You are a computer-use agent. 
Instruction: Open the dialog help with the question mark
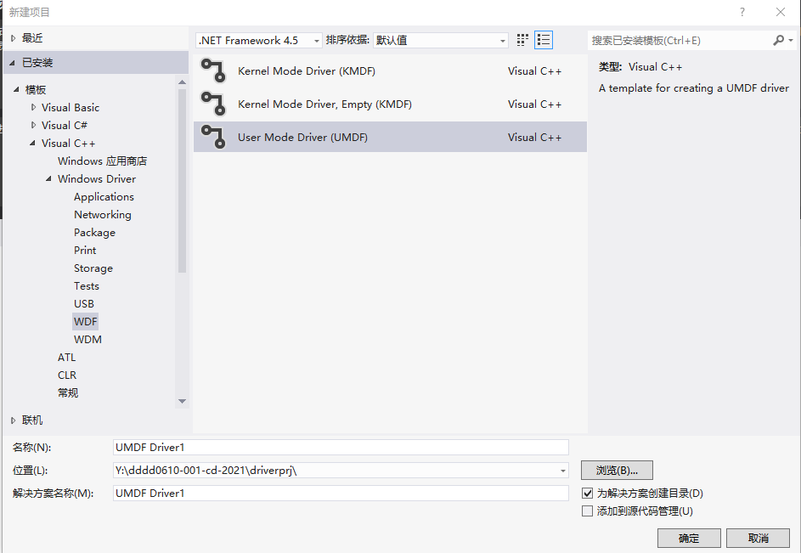coord(742,12)
